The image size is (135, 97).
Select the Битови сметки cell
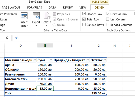pos(21,79)
